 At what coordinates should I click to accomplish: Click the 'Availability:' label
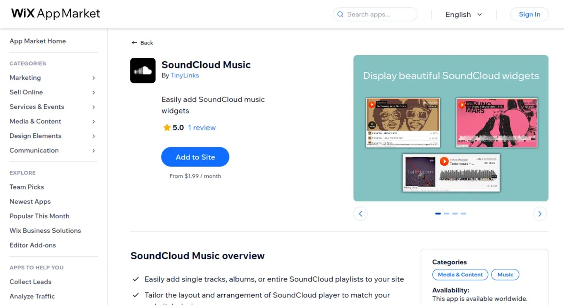click(x=451, y=290)
